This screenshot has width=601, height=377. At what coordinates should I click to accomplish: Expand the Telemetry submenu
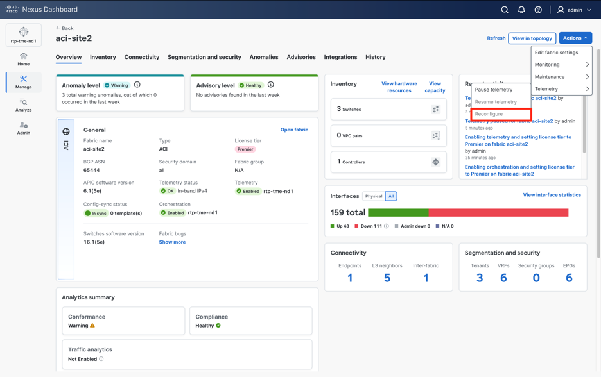click(x=562, y=89)
